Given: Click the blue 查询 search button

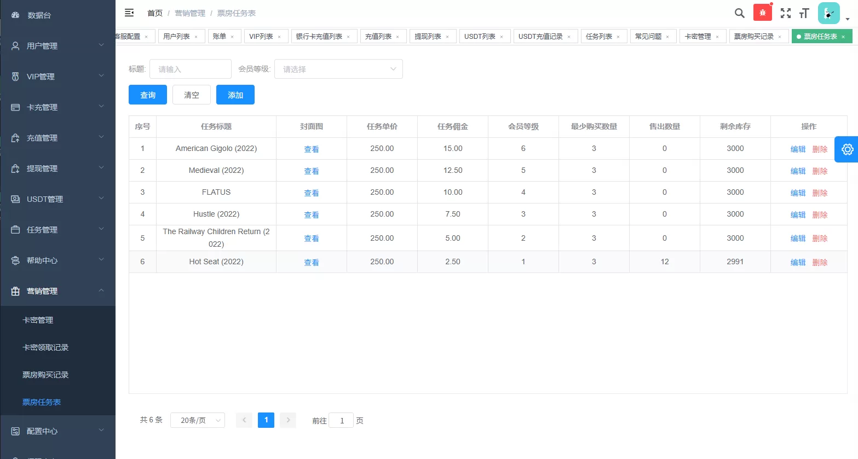Looking at the screenshot, I should (147, 94).
